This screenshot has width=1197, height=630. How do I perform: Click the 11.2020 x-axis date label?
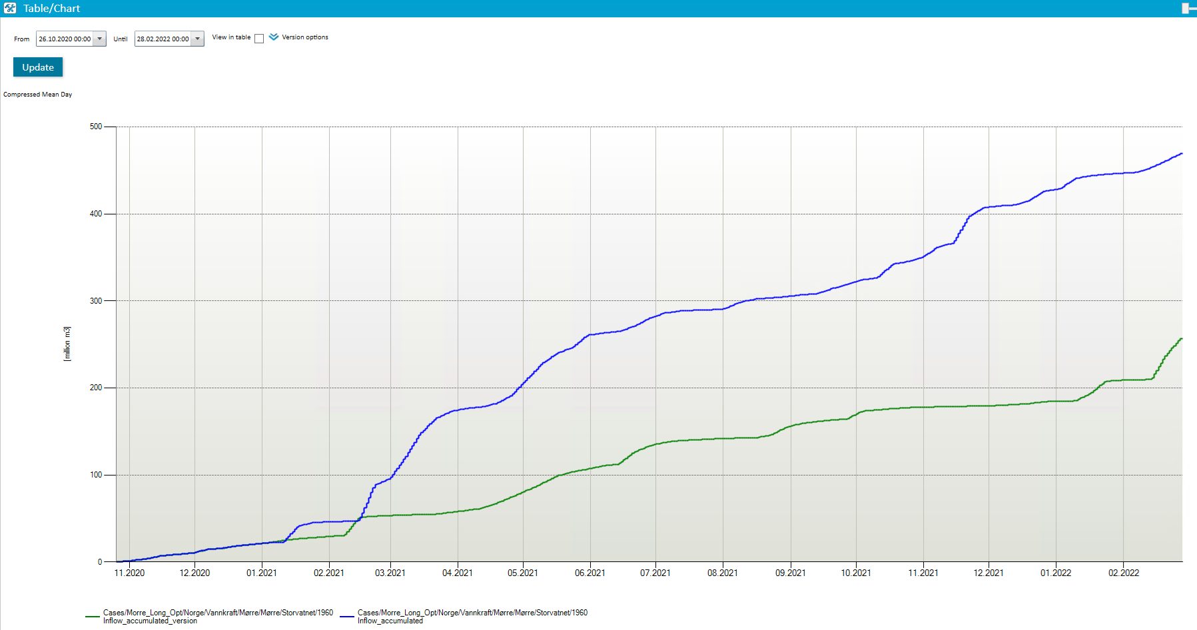tap(129, 573)
